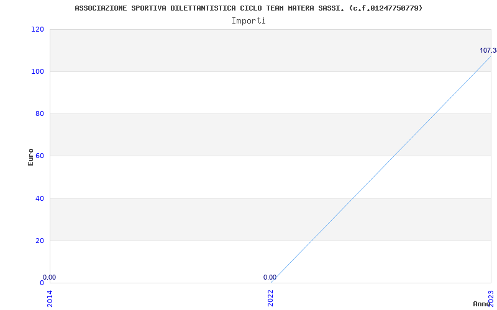Click the shaded band between 100 and 120

tap(186, 50)
